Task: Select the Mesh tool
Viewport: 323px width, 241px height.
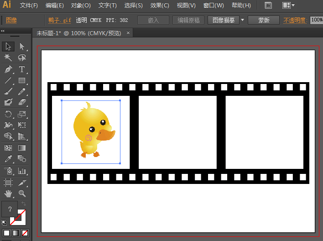Action: [8, 148]
